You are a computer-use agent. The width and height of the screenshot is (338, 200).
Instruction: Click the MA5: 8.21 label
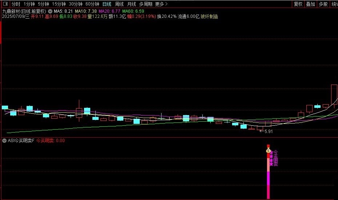[63, 11]
